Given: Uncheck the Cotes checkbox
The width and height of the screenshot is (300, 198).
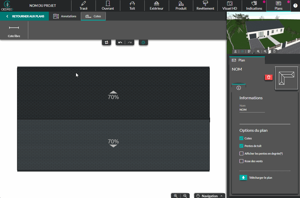Looking at the screenshot, I should (242, 138).
